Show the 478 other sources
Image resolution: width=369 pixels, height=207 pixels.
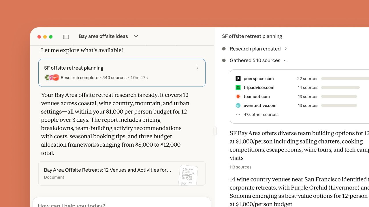click(x=261, y=114)
